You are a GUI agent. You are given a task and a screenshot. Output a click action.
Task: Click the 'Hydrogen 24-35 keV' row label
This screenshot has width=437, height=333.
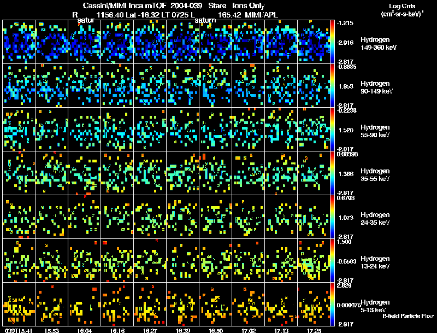point(375,219)
